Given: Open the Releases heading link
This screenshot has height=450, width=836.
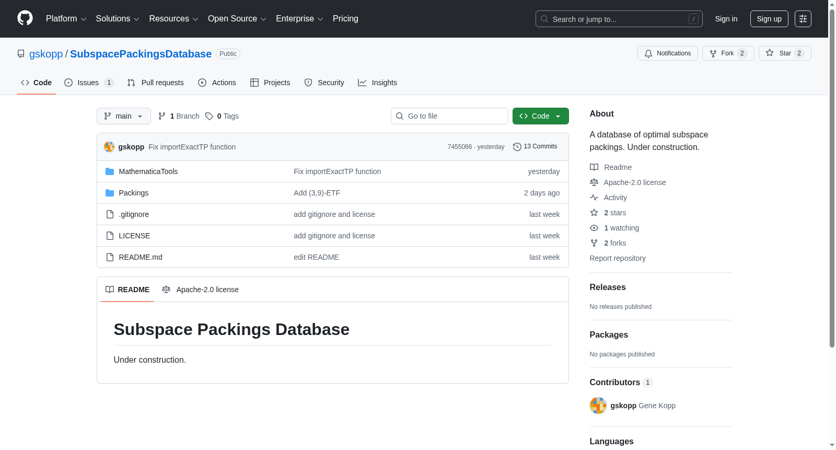Looking at the screenshot, I should click(x=608, y=287).
